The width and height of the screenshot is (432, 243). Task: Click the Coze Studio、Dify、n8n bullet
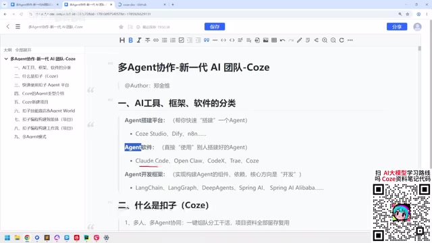click(171, 134)
